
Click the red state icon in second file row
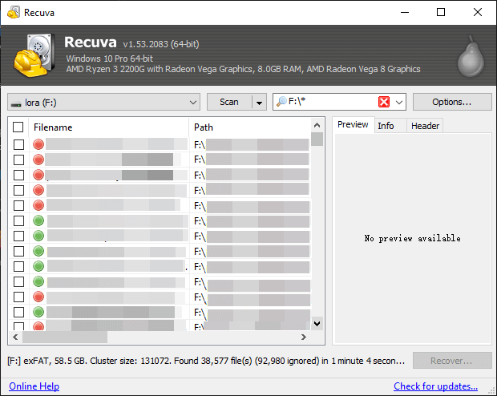coord(38,160)
